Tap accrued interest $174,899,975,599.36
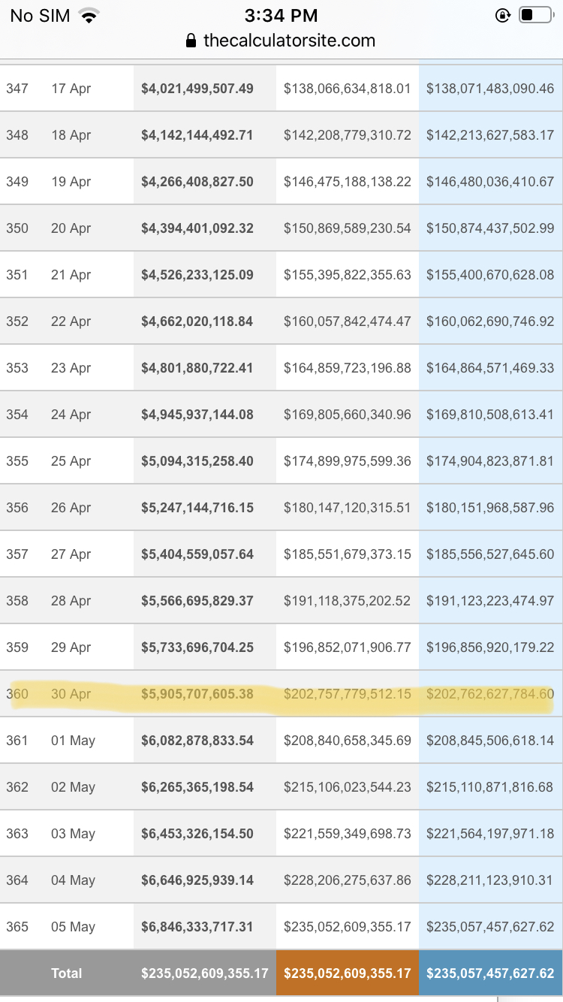563x1002 pixels. (x=348, y=461)
